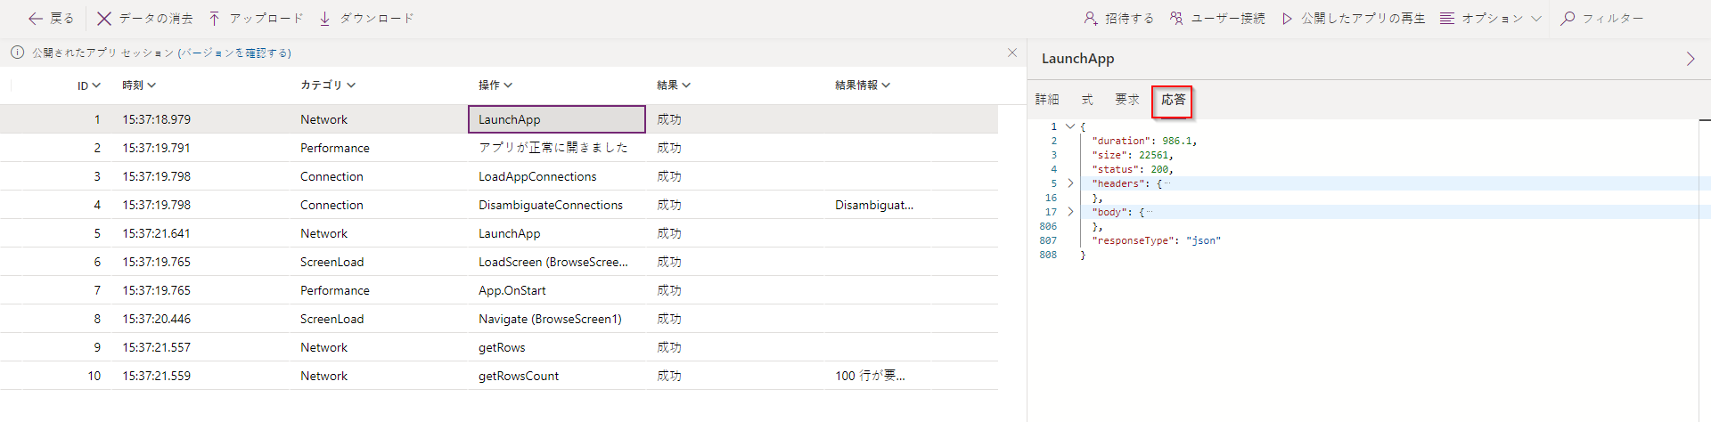Select the Navigate (BrowseScreen1) row
Image resolution: width=1711 pixels, height=422 pixels.
coord(499,319)
